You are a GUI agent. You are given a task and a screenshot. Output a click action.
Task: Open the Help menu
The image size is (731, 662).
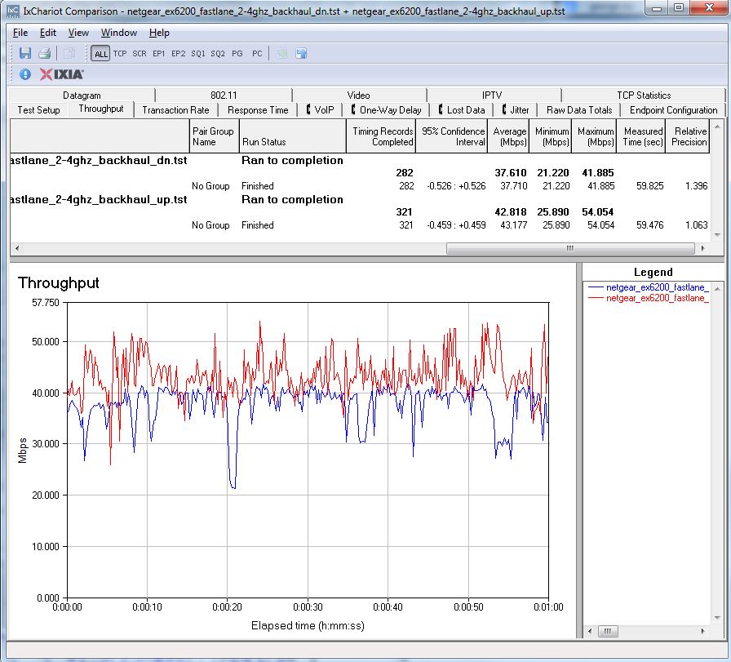coord(159,33)
